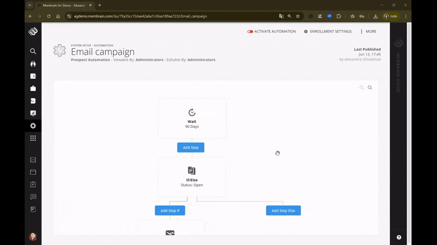Click the Membrain logo in sidebar
Image resolution: width=437 pixels, height=245 pixels.
pos(33,32)
